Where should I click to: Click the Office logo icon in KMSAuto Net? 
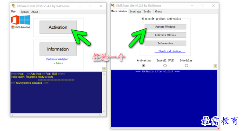15,20
